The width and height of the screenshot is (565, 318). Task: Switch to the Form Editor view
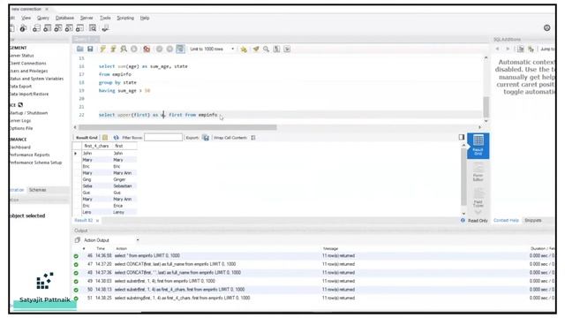(478, 172)
